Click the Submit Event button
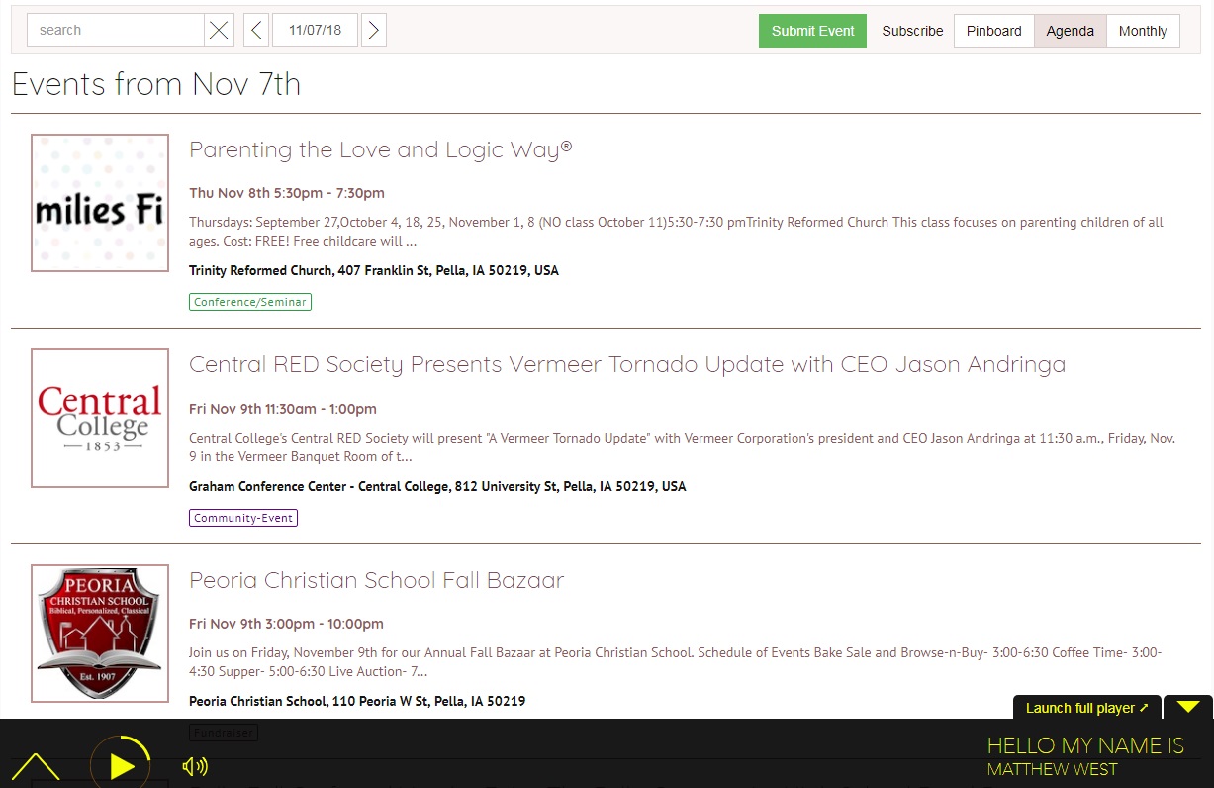Screen dimensions: 1214x788 point(812,31)
